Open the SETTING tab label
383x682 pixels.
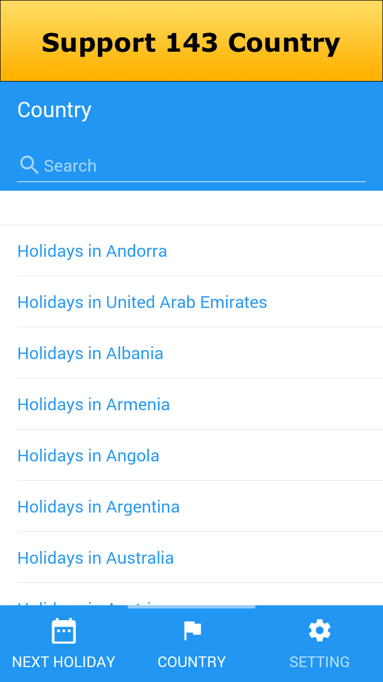coord(319,662)
